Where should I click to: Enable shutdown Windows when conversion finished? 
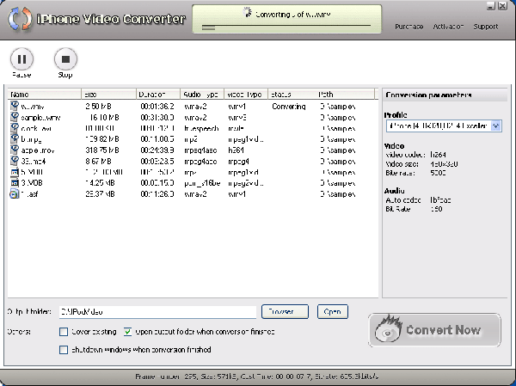pyautogui.click(x=64, y=350)
